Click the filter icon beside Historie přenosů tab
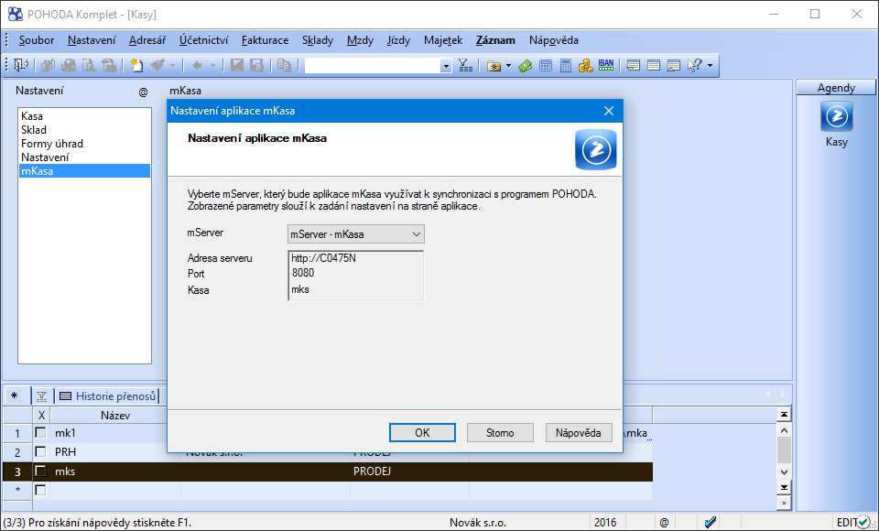The width and height of the screenshot is (879, 531). [x=41, y=396]
